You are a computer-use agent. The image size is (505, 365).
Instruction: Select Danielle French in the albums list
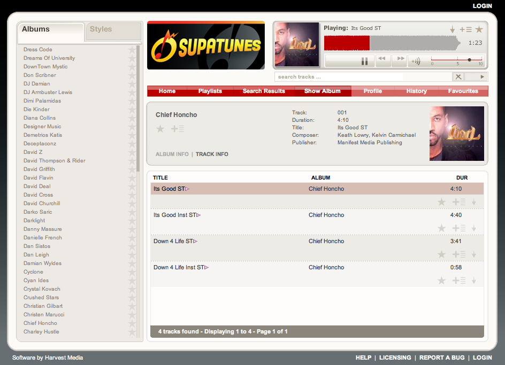click(42, 237)
